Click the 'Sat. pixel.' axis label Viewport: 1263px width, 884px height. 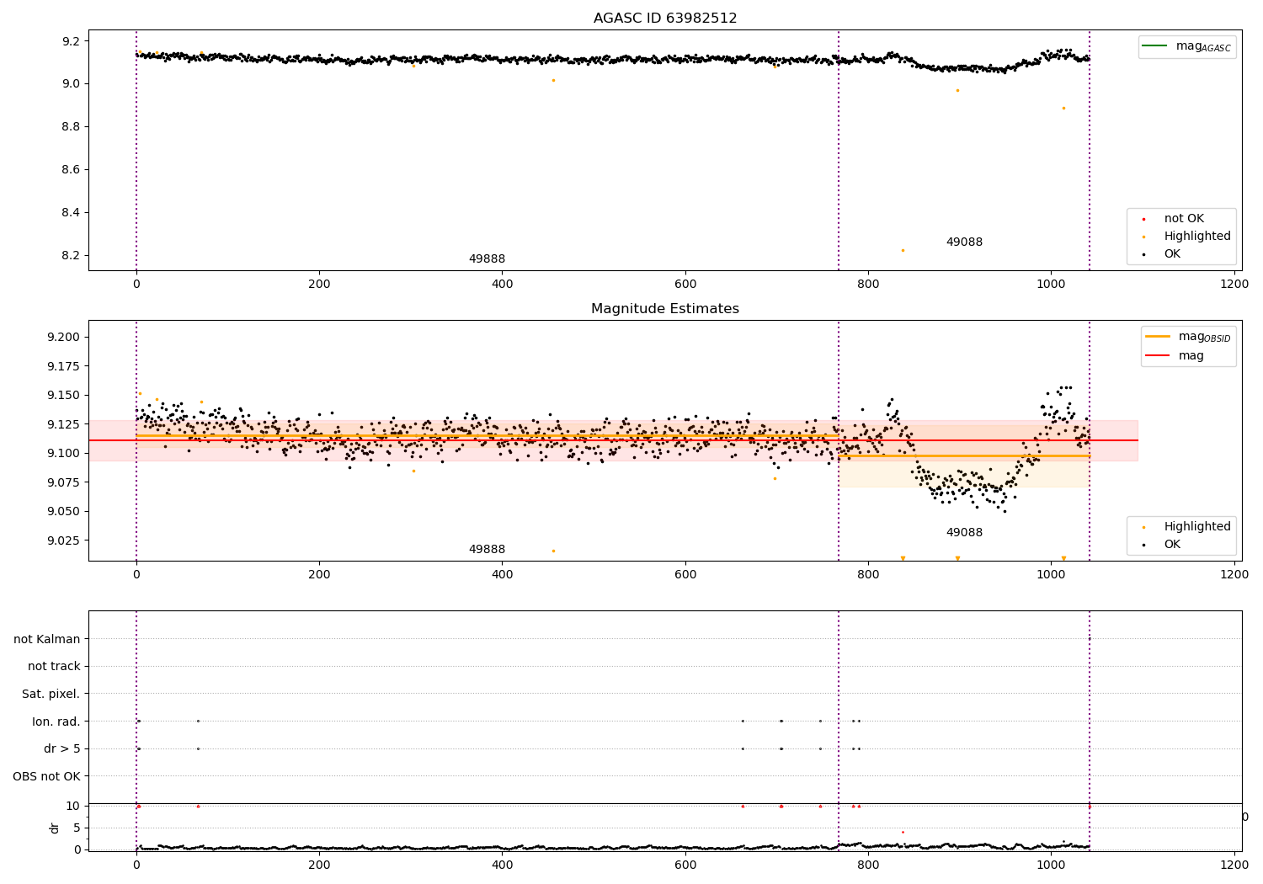point(51,694)
